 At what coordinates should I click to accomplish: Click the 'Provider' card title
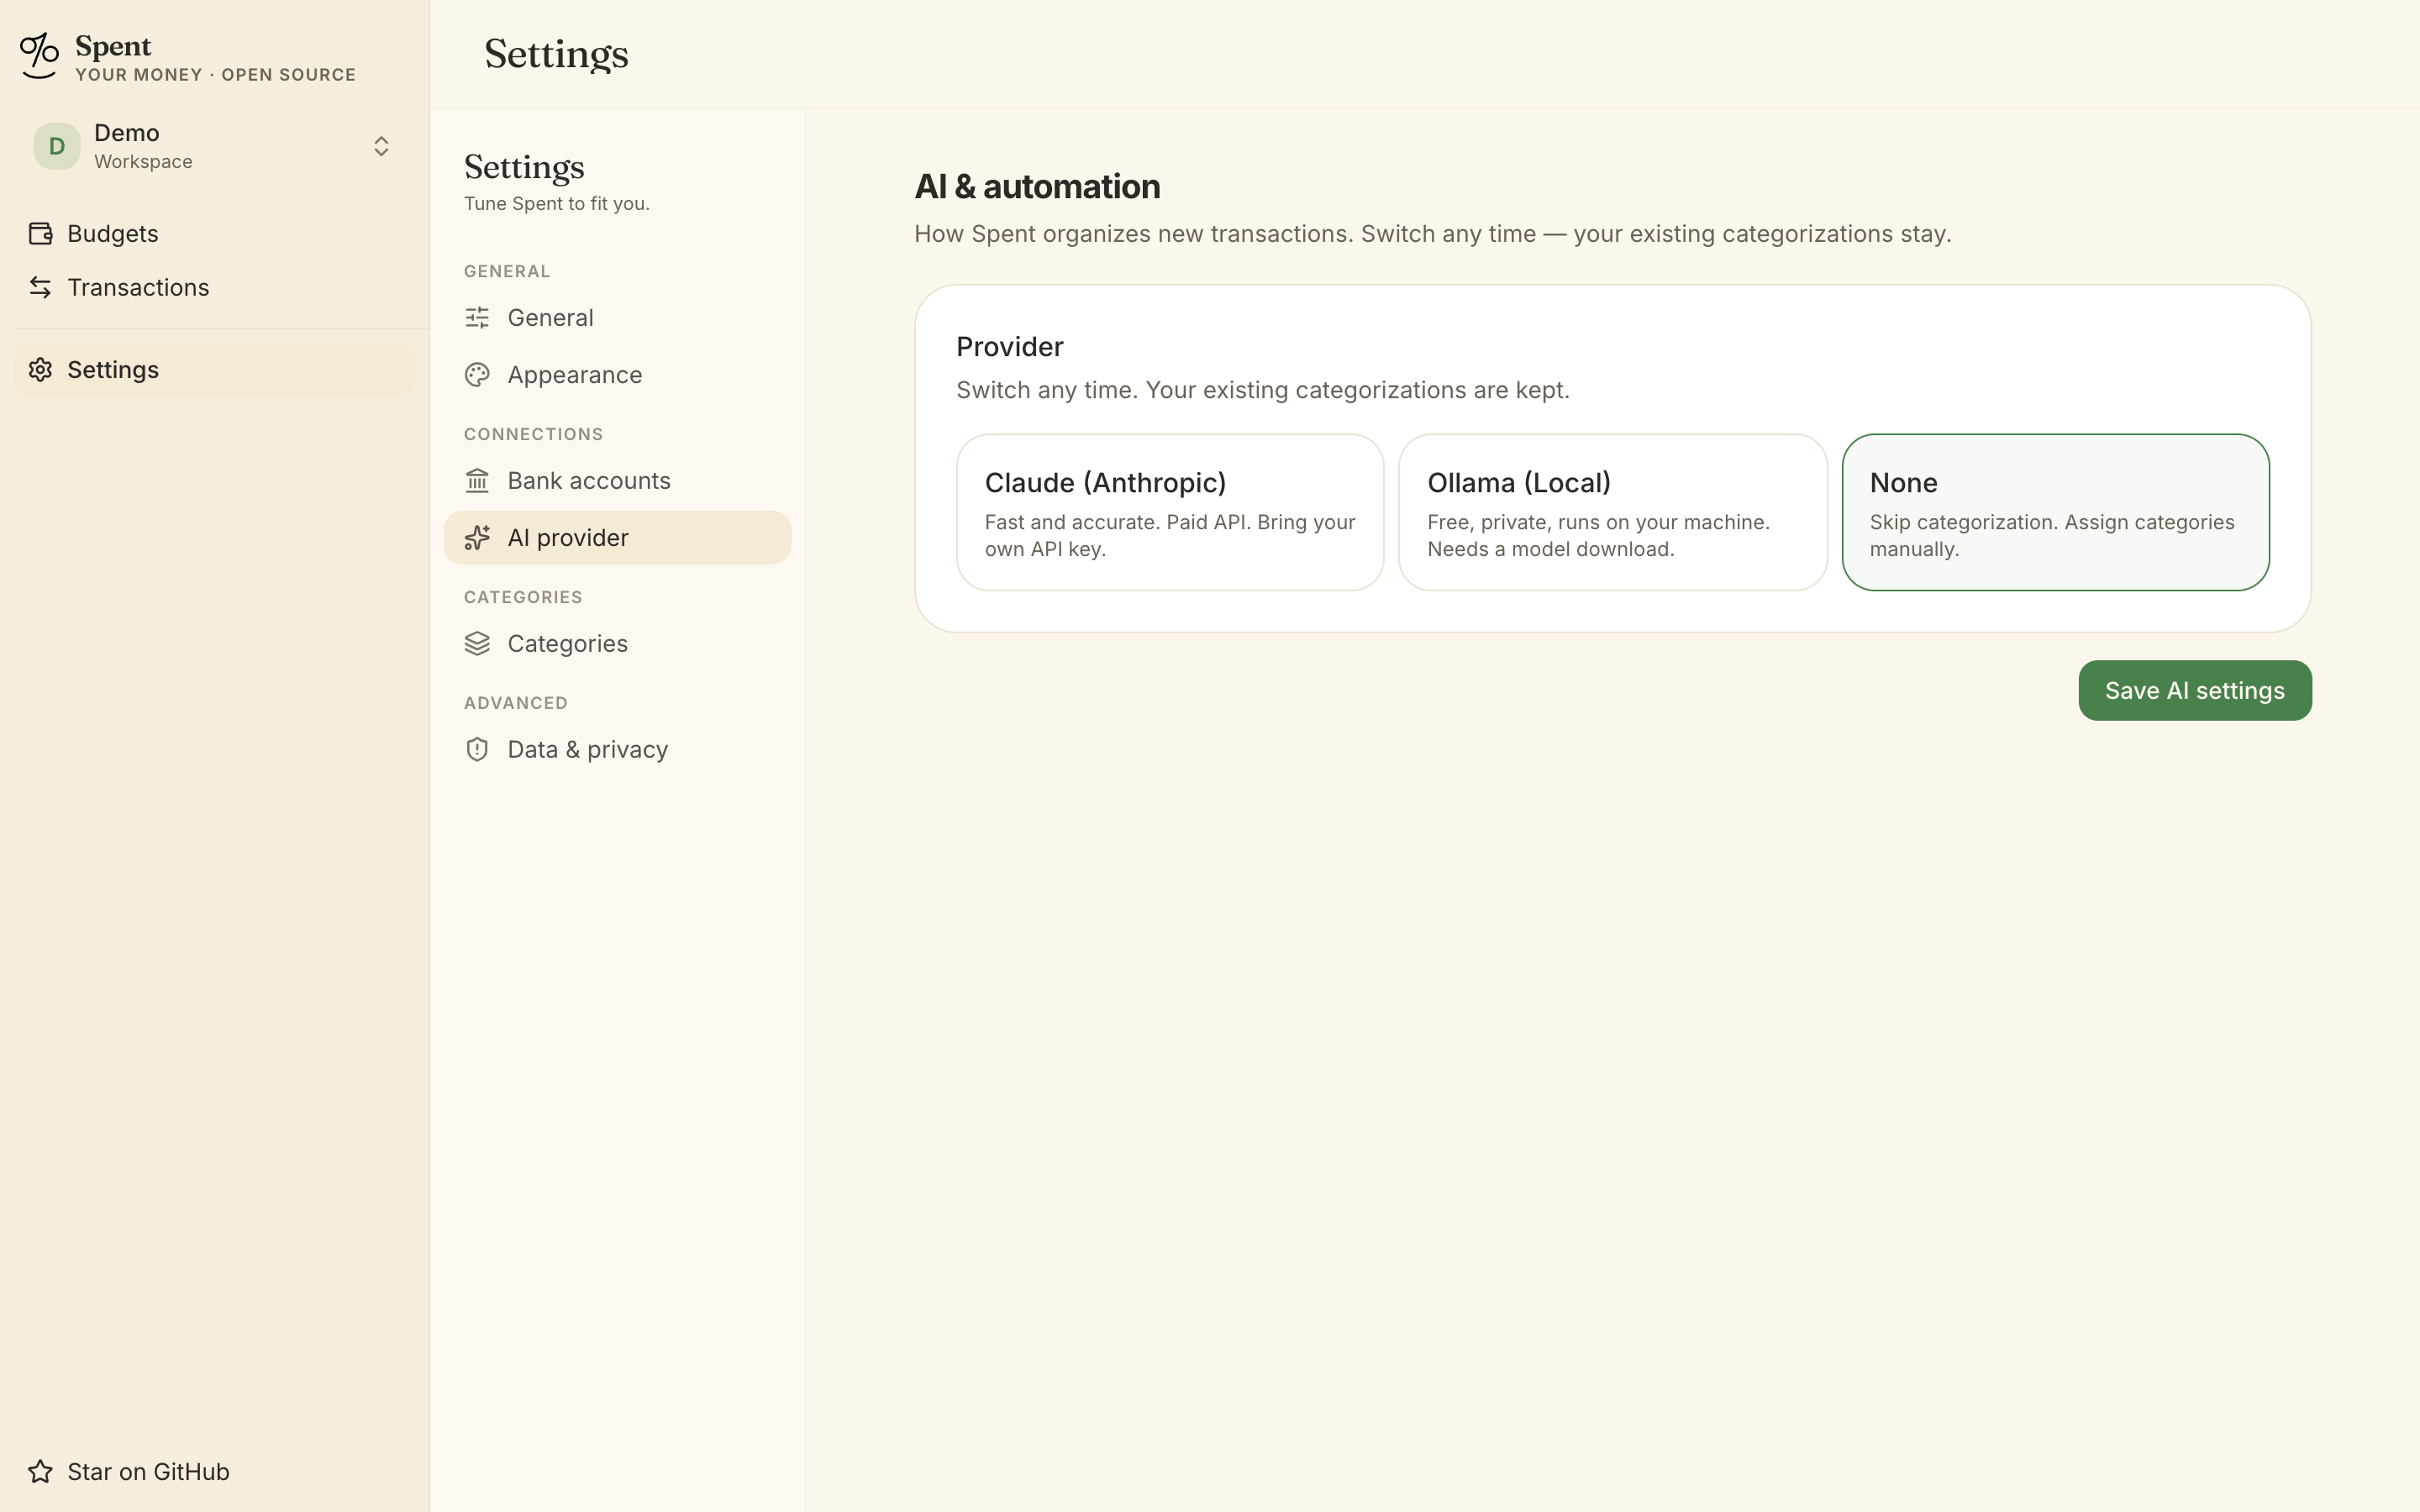click(x=1009, y=347)
